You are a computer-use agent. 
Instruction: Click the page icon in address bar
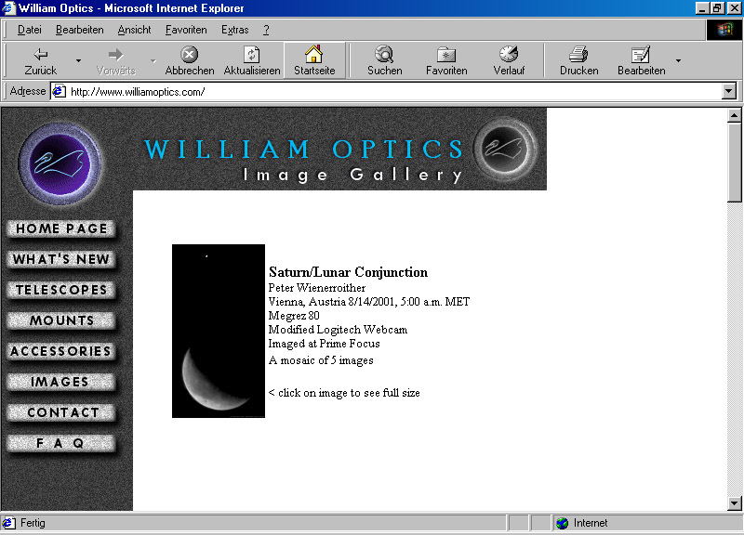point(59,91)
